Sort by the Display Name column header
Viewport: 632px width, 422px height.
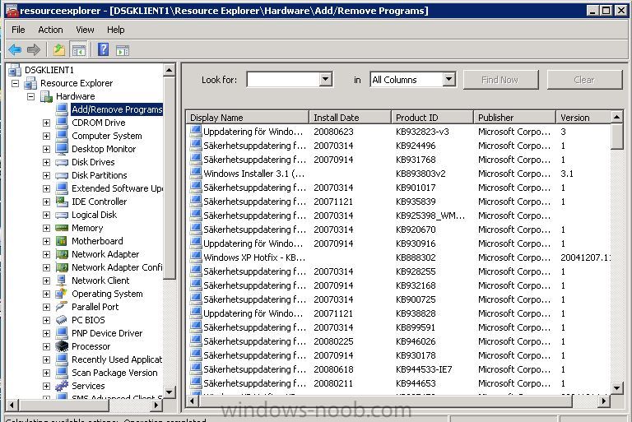[248, 118]
